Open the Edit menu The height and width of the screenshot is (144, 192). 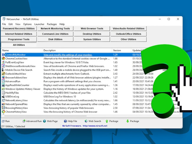click(x=11, y=24)
